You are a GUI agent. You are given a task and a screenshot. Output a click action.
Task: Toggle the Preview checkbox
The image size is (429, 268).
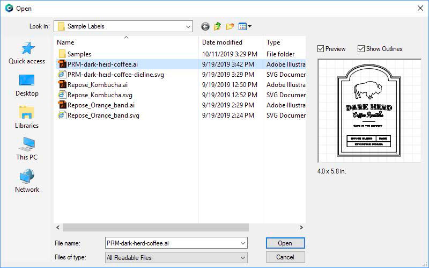coord(321,49)
